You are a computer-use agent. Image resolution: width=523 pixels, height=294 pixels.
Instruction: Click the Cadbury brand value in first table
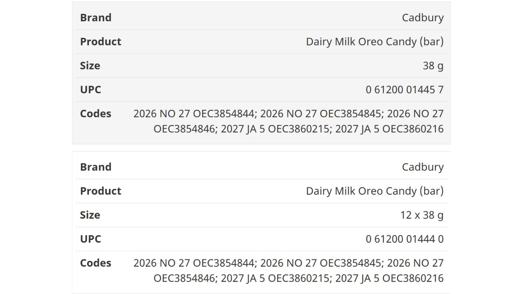422,18
